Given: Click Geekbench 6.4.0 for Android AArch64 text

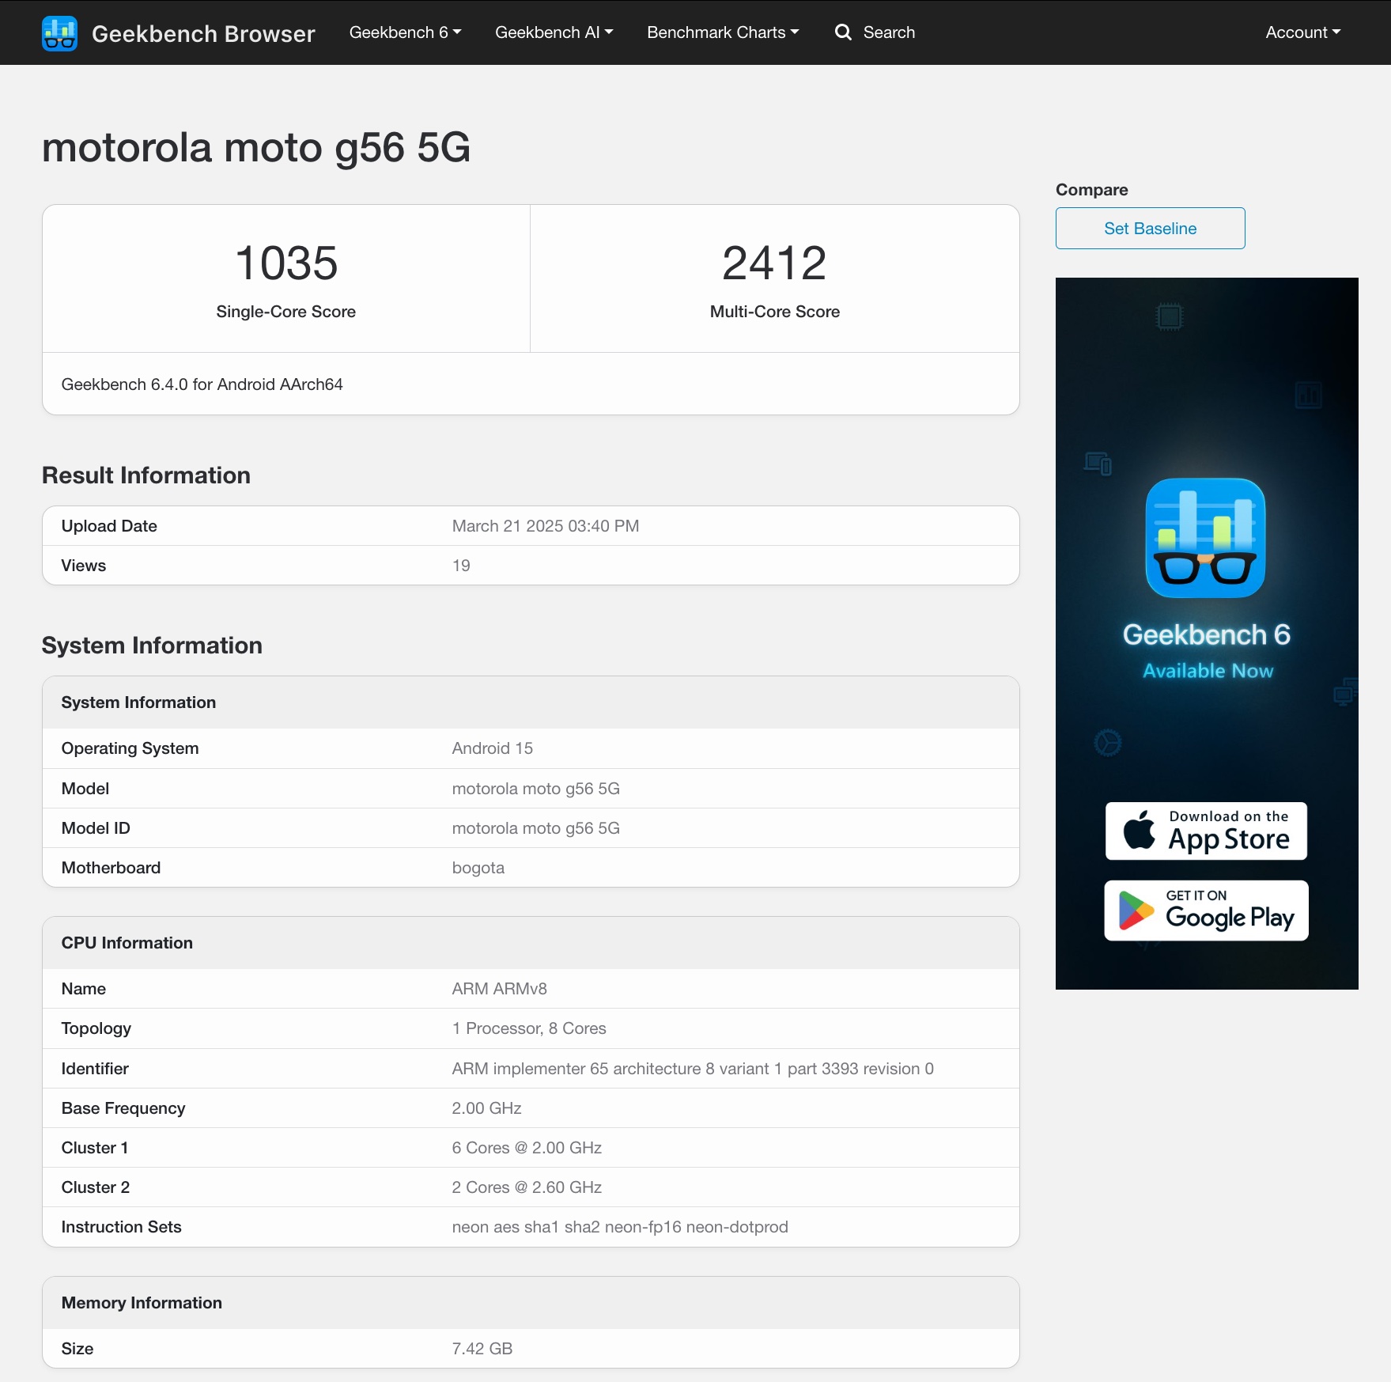Looking at the screenshot, I should click(202, 384).
